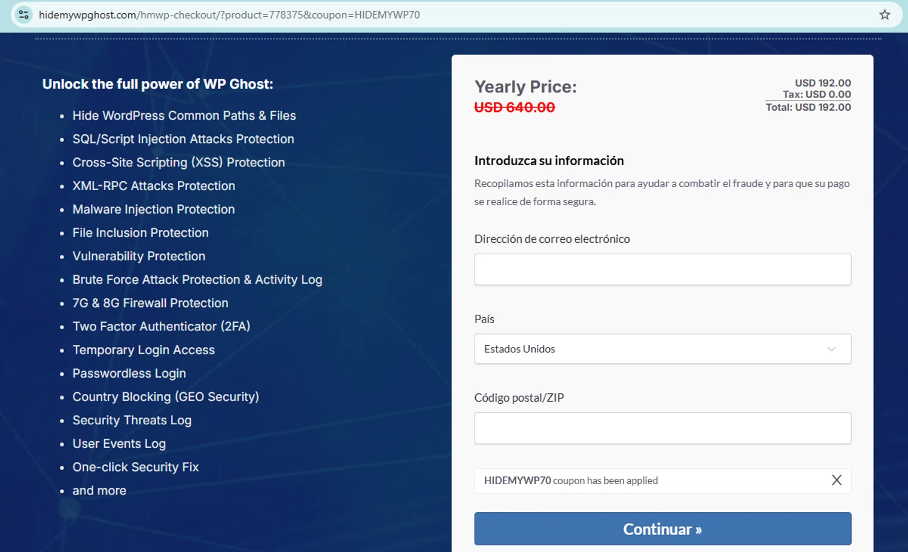Click 'Passwordless Login' item
Viewport: 908px width, 552px height.
pos(129,373)
